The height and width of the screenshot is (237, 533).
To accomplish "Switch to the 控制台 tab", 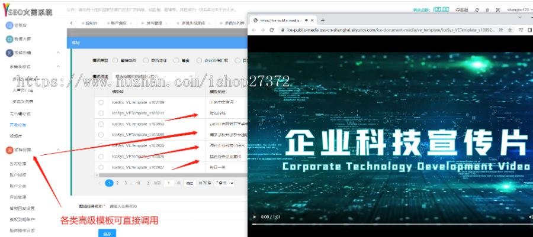I will click(x=91, y=24).
